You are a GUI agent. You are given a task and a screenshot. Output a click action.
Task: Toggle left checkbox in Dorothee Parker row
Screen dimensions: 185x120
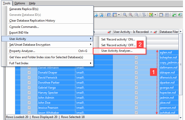[x=29, y=83]
